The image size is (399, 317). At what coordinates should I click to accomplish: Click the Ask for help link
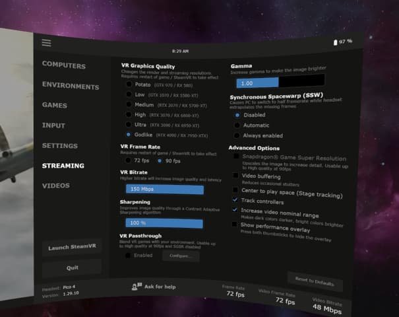(x=160, y=287)
